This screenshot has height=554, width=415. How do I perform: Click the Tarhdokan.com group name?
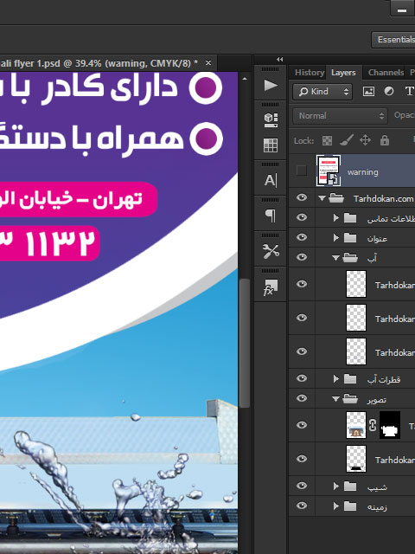(x=383, y=199)
